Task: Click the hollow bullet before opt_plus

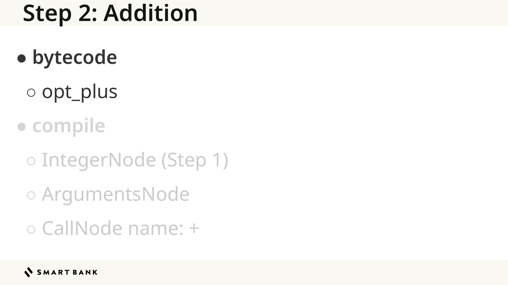Action: 31,93
